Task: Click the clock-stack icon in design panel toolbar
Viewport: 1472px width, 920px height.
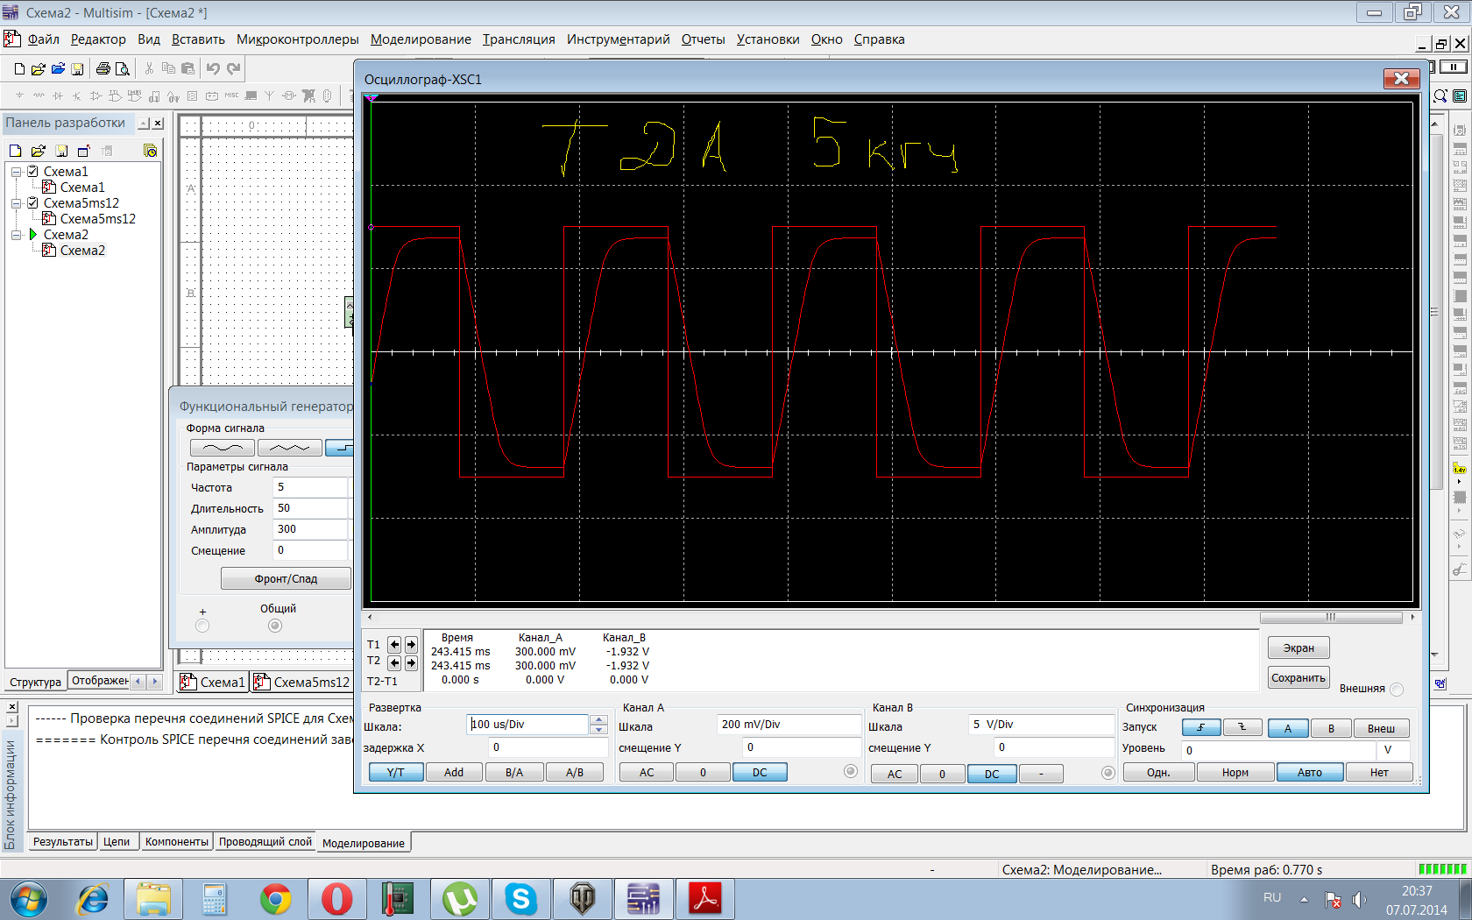Action: point(150,151)
